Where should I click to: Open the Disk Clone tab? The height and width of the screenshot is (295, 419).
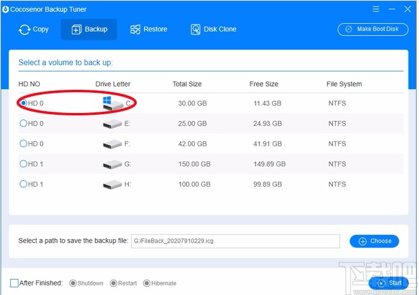(213, 29)
